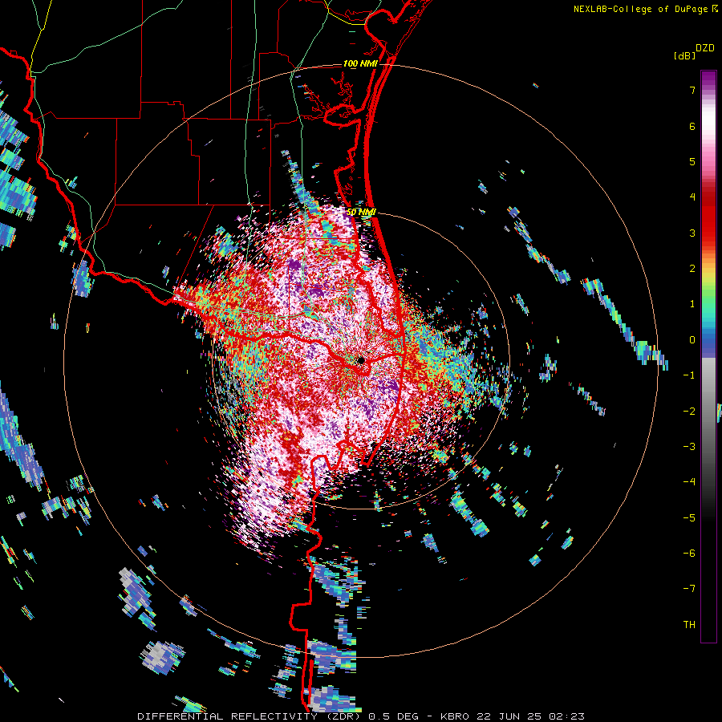The width and height of the screenshot is (722, 722).
Task: Click the 5 value on the color scale
Action: tap(692, 161)
